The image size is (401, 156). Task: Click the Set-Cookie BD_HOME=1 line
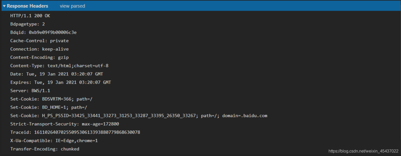(50, 107)
